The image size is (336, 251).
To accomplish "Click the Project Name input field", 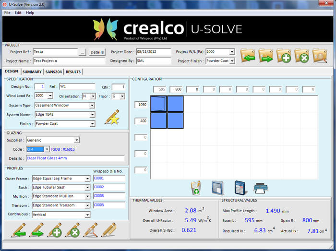I will [x=69, y=61].
